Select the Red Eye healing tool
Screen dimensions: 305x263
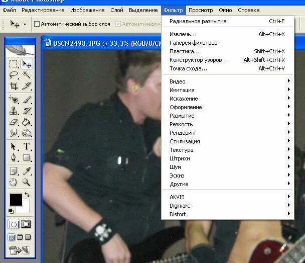click(14, 100)
